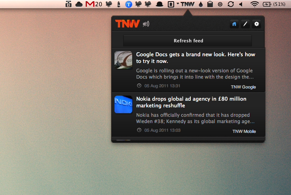Toggle the sound icon beside TNW logo
The width and height of the screenshot is (291, 195).
pos(146,24)
